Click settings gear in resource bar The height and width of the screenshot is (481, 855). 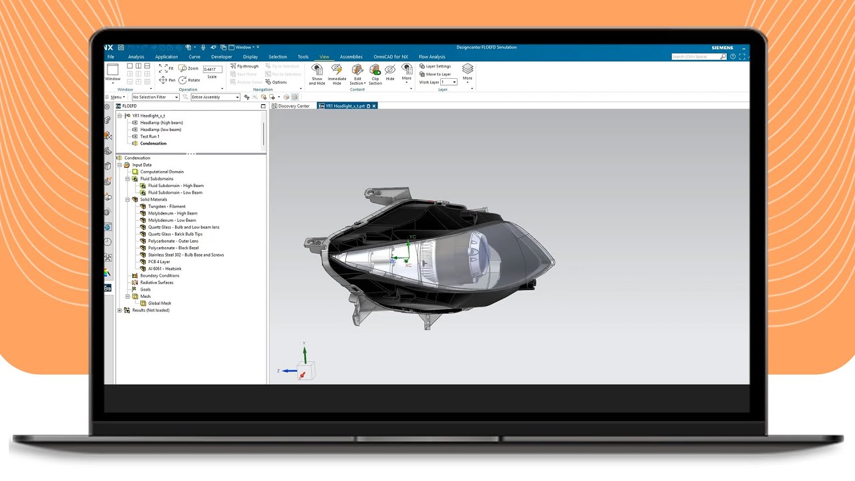107,106
